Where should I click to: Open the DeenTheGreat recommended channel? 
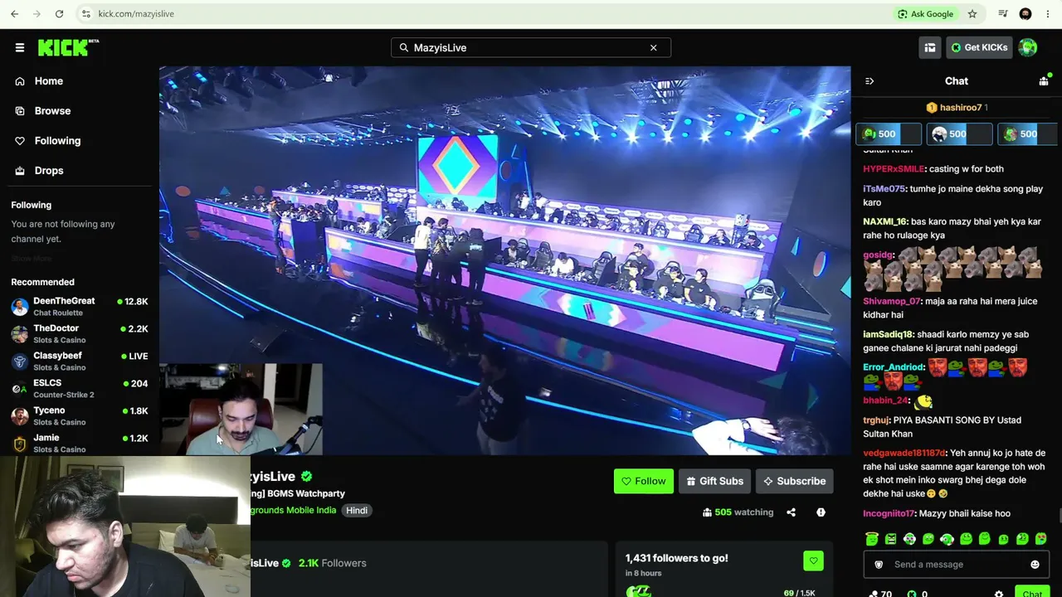(80, 307)
